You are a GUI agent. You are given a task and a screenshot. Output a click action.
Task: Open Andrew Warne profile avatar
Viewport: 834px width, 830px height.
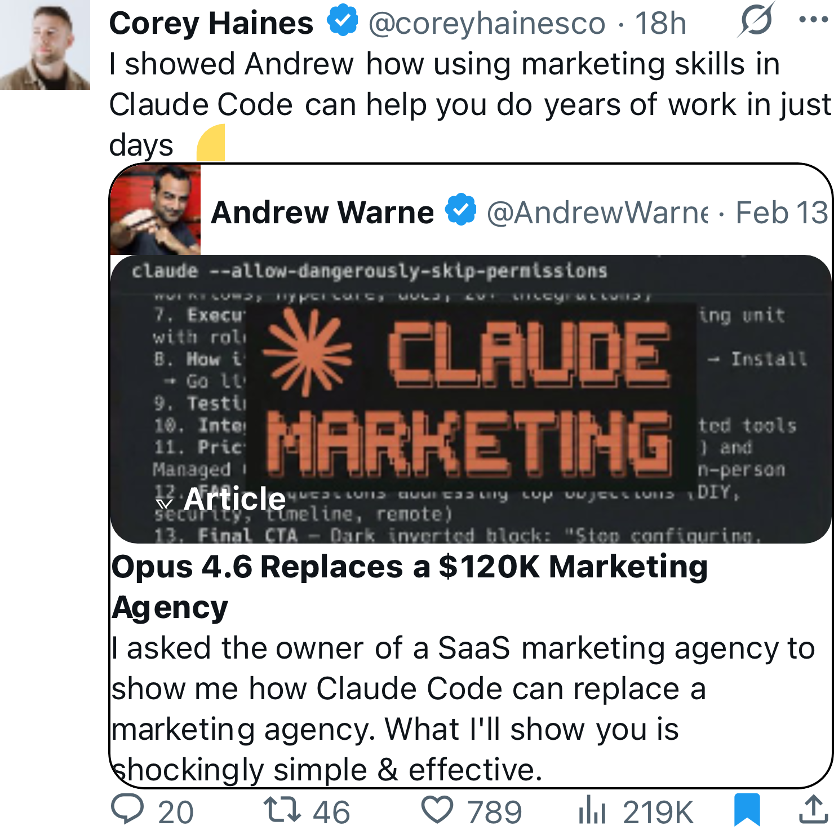coord(156,209)
